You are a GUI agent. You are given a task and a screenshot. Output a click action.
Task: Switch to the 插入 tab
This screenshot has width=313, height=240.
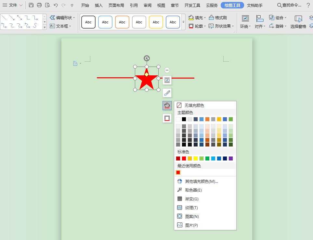tap(98, 5)
